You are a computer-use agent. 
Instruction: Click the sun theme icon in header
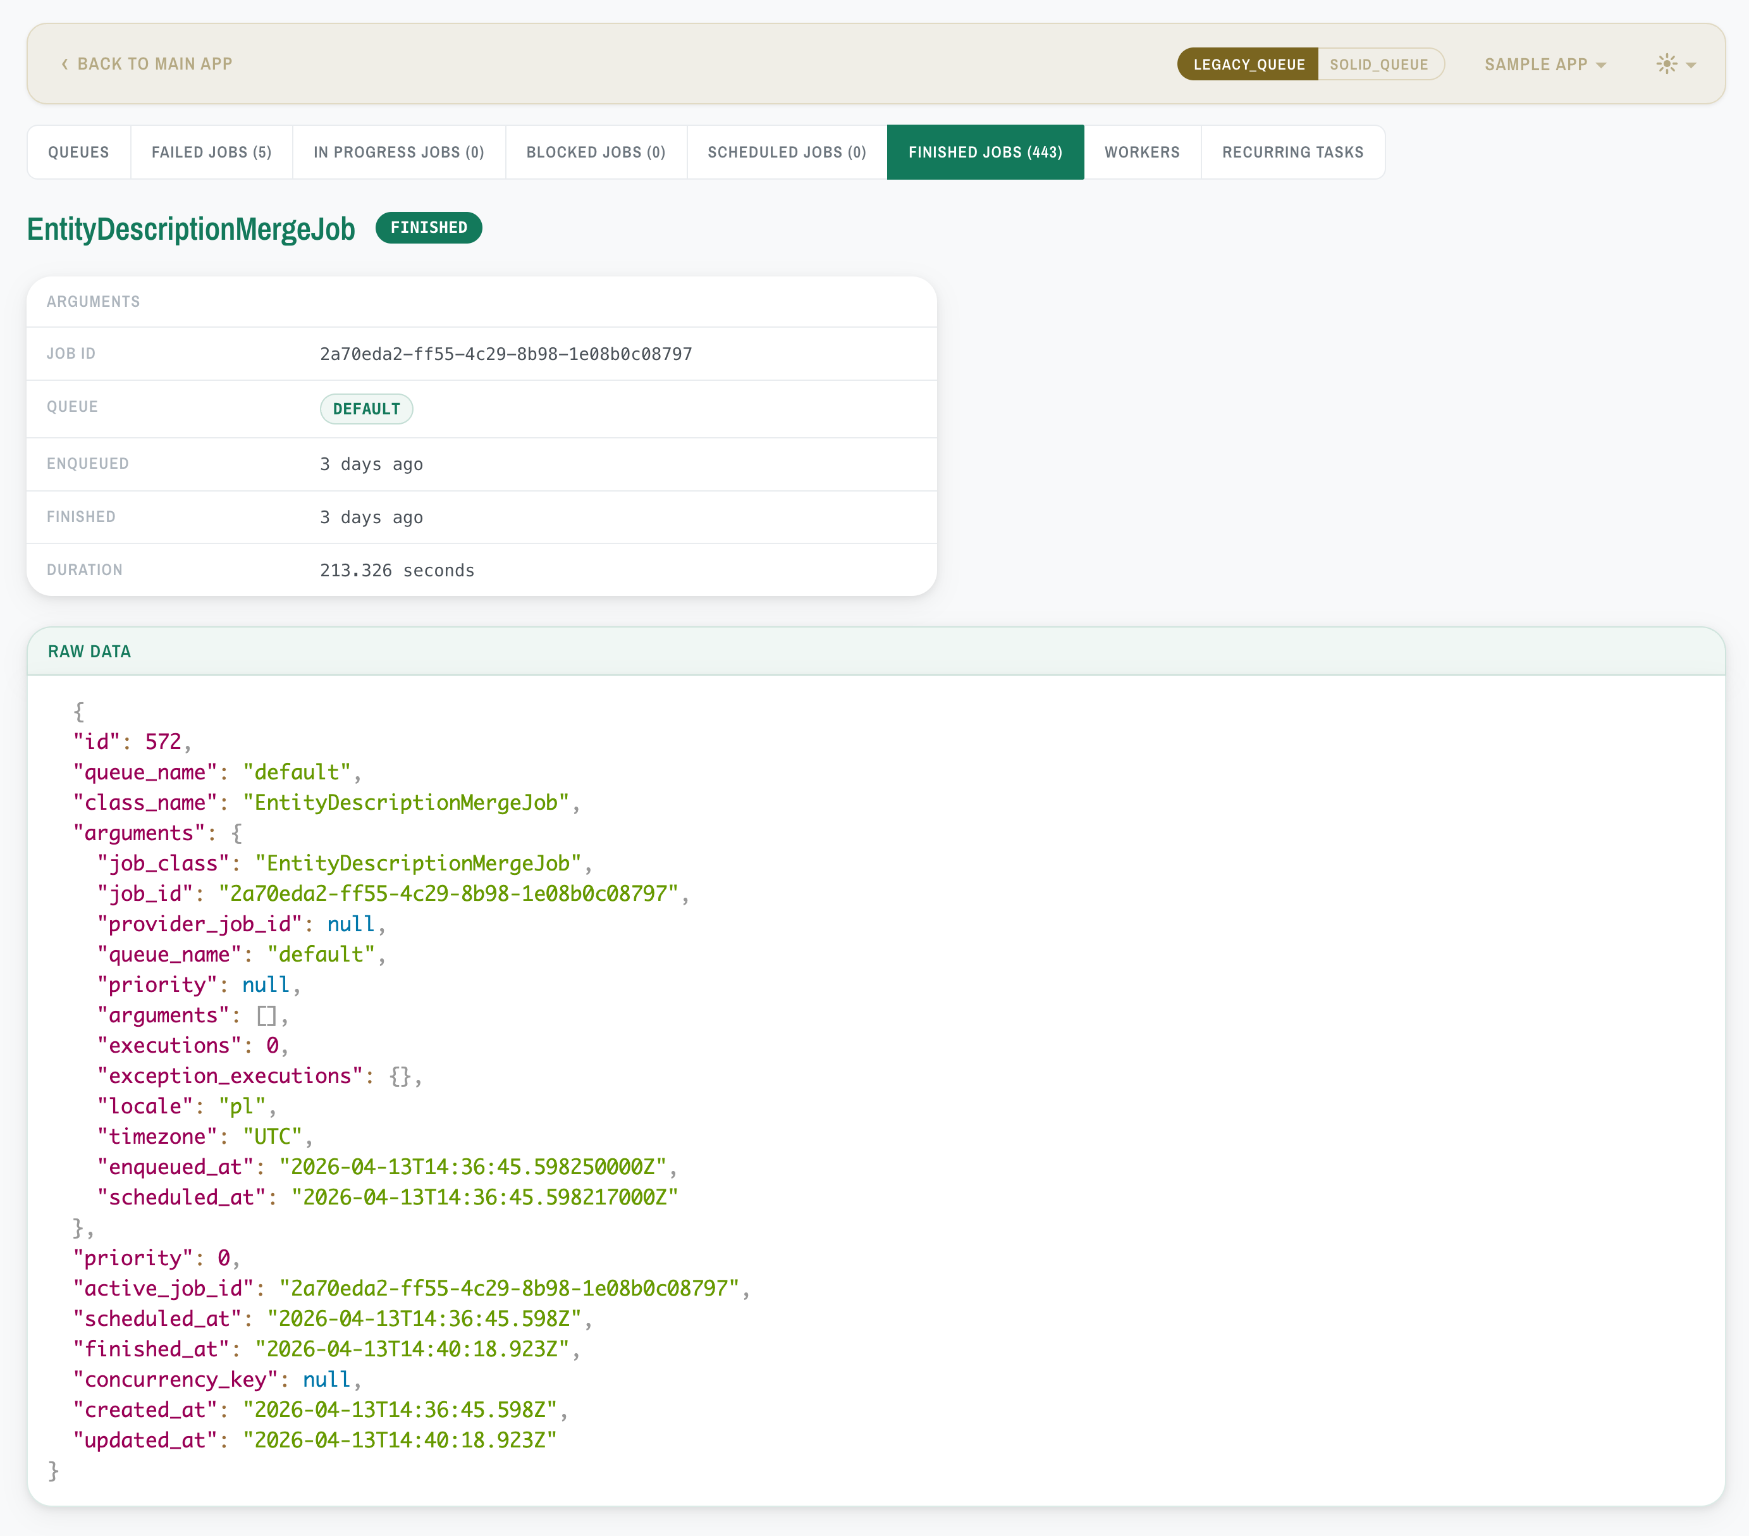1666,63
